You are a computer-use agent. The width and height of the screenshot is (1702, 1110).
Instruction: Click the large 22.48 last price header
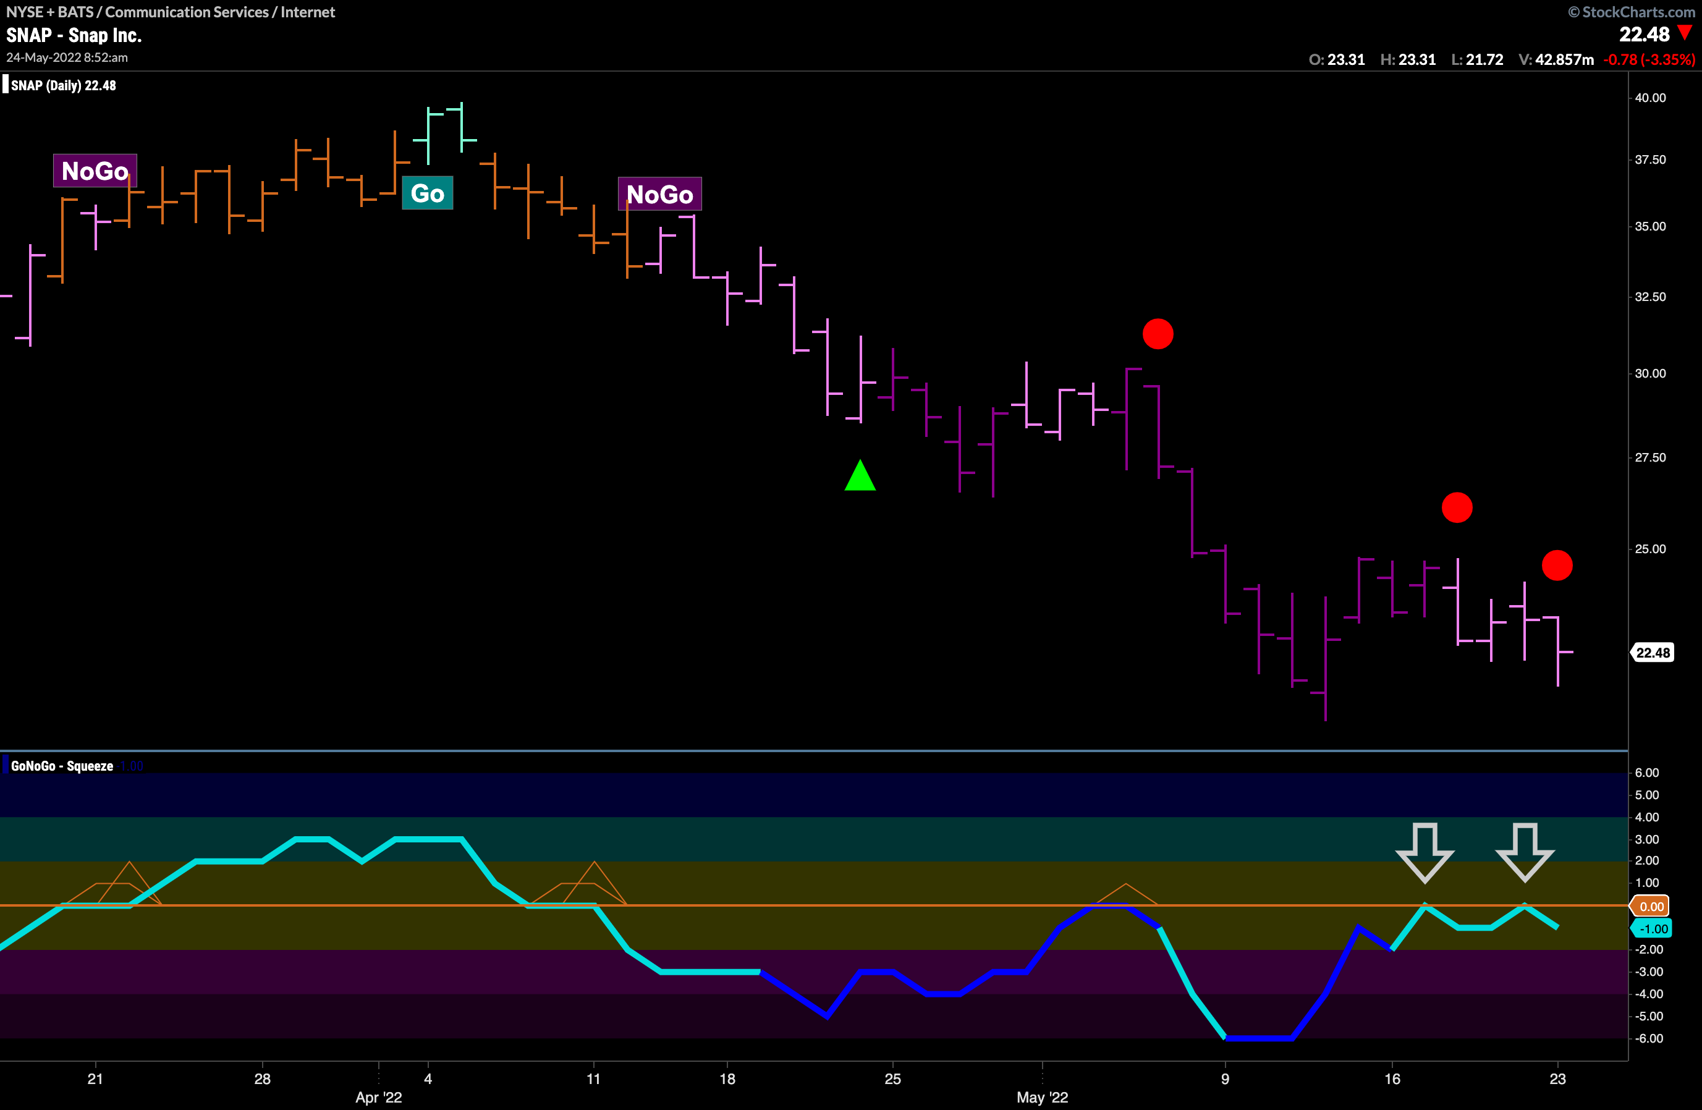pos(1644,33)
